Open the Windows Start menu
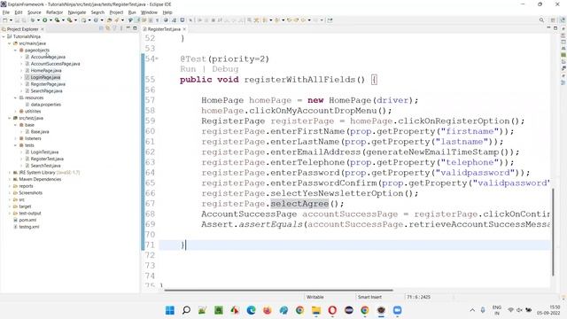 coord(169,310)
